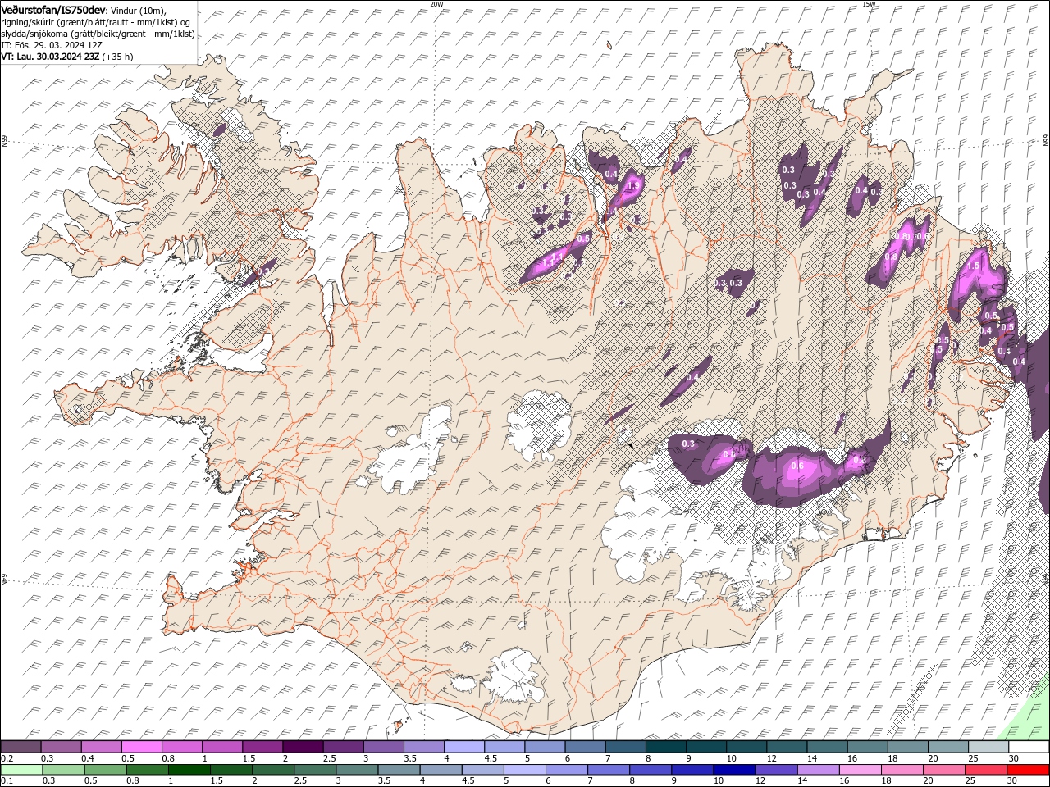
Task: Click the Veðurstofan/IS750dev title text
Action: pyautogui.click(x=53, y=9)
